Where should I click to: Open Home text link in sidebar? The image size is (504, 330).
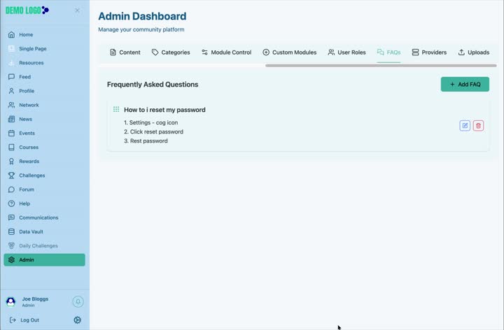click(x=26, y=35)
